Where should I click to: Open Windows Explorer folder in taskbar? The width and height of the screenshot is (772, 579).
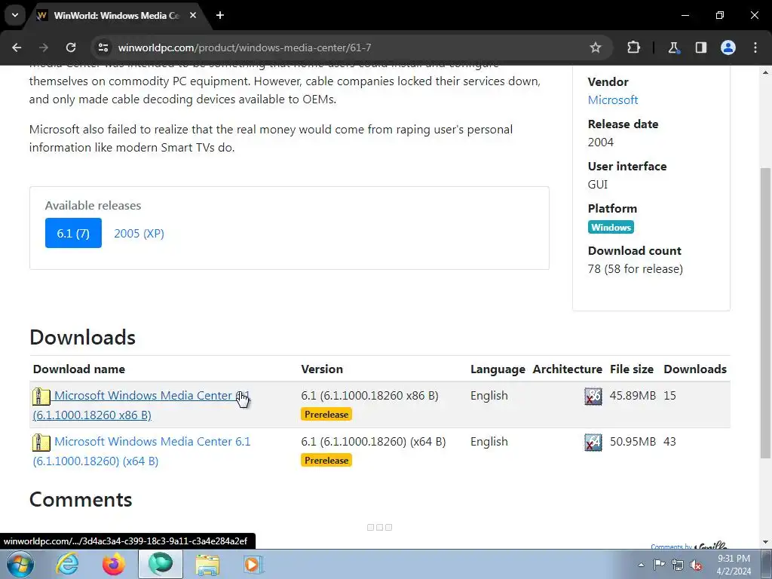pyautogui.click(x=207, y=564)
